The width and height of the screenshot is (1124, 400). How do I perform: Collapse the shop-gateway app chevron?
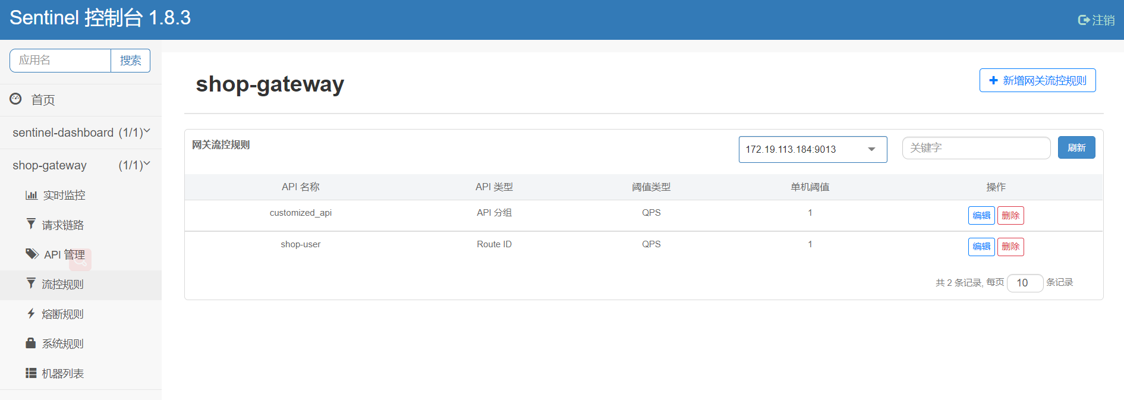pyautogui.click(x=147, y=164)
